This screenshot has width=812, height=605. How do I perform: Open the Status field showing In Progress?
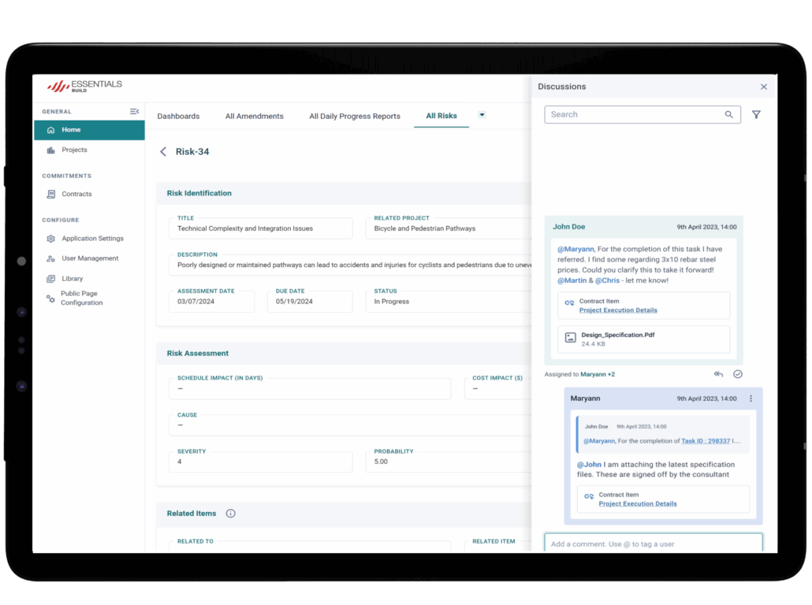(448, 302)
